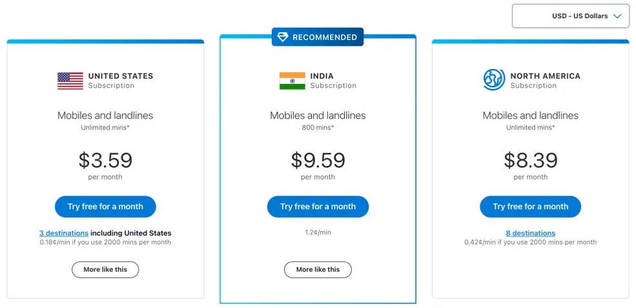Start free trial for India subscription
Image resolution: width=636 pixels, height=308 pixels.
point(318,207)
